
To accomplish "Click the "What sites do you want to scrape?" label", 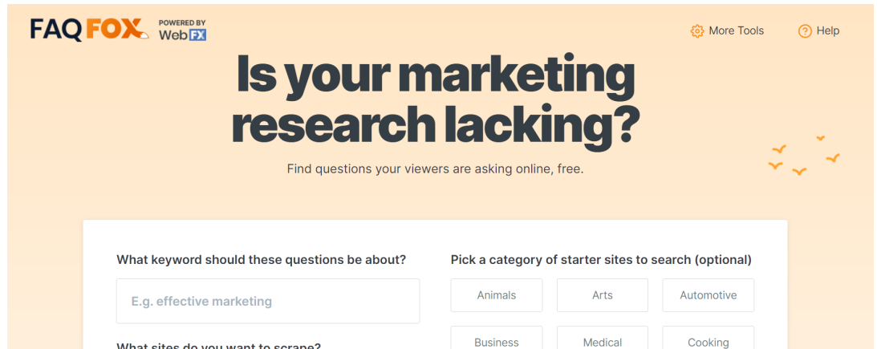I will click(x=218, y=347).
